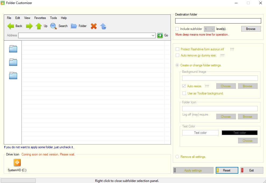Go up one level with Up arrow
This screenshot has height=183, width=266.
tap(39, 26)
